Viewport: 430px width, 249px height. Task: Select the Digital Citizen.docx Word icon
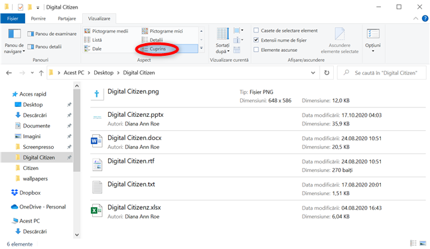97,141
